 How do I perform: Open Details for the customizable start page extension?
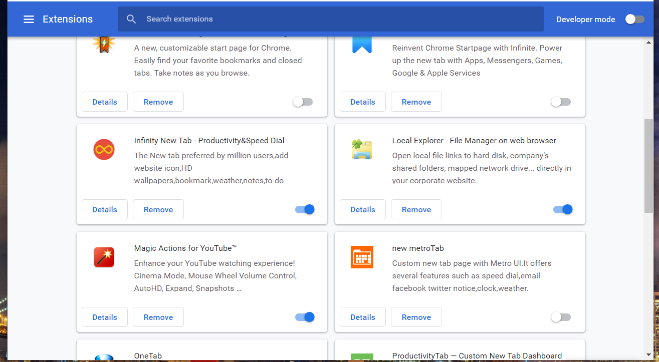tap(105, 102)
